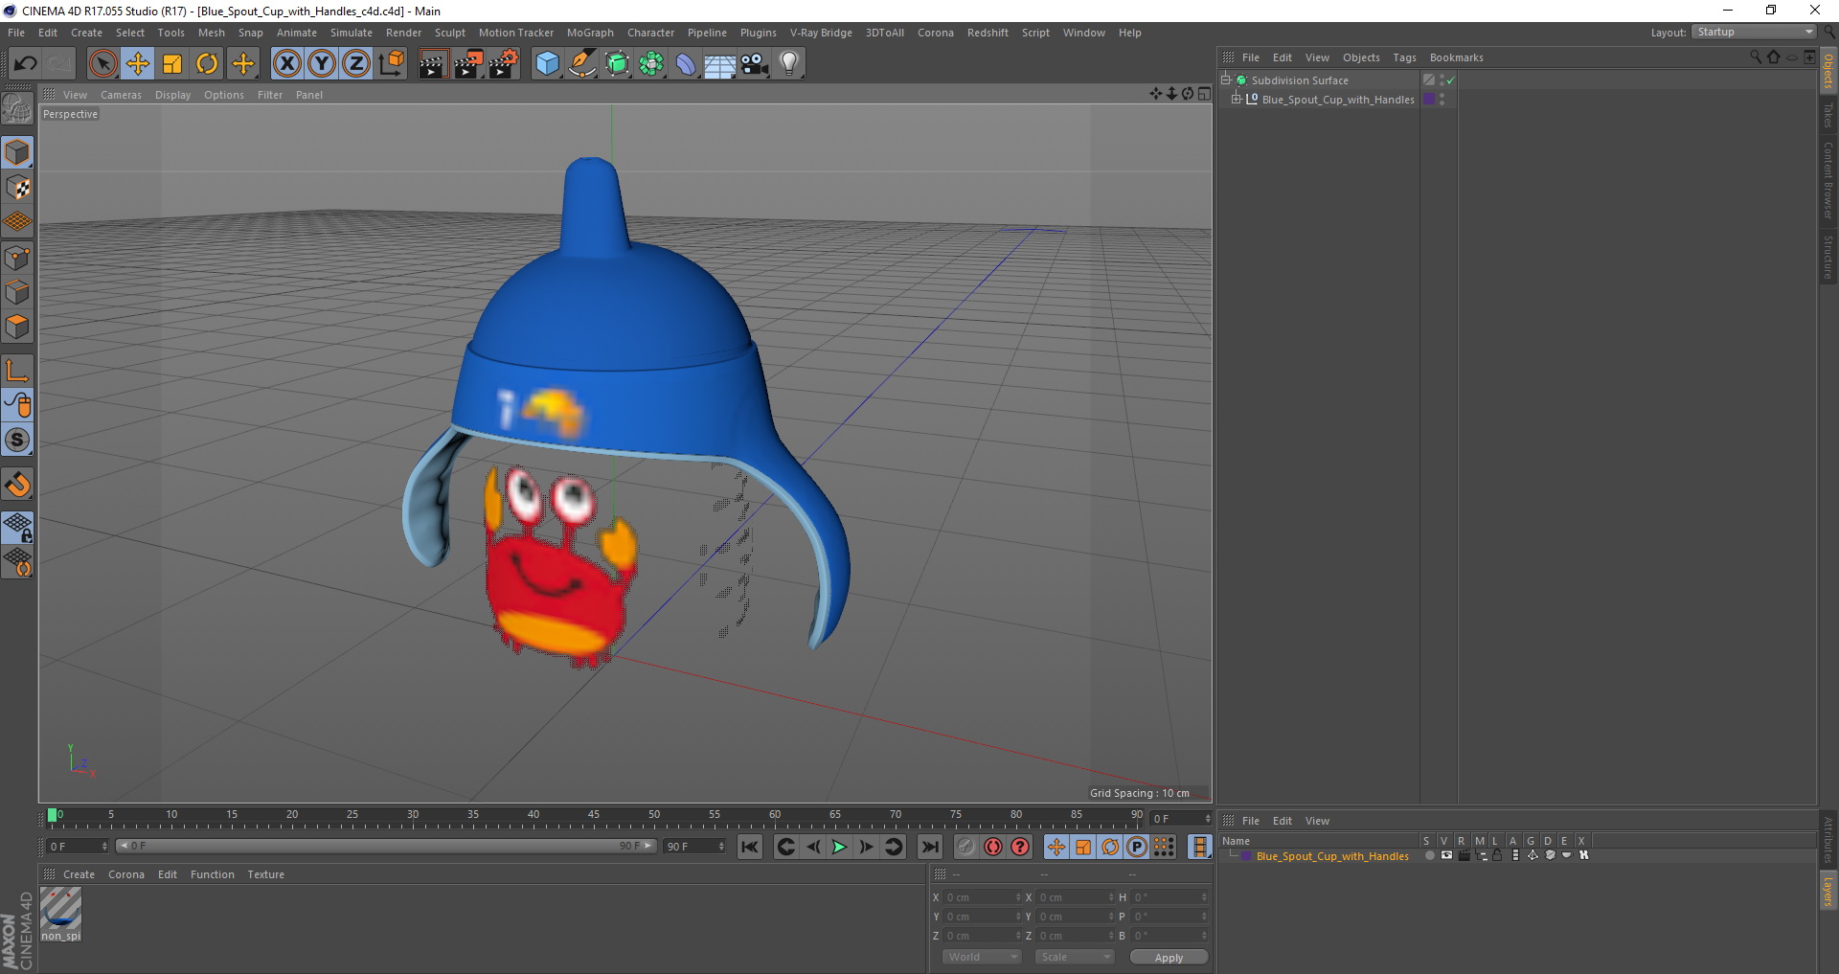
Task: Open viewport Display menu
Action: pyautogui.click(x=172, y=95)
